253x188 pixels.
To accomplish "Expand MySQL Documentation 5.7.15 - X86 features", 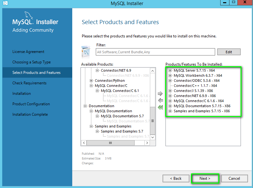I will click(x=170, y=106).
